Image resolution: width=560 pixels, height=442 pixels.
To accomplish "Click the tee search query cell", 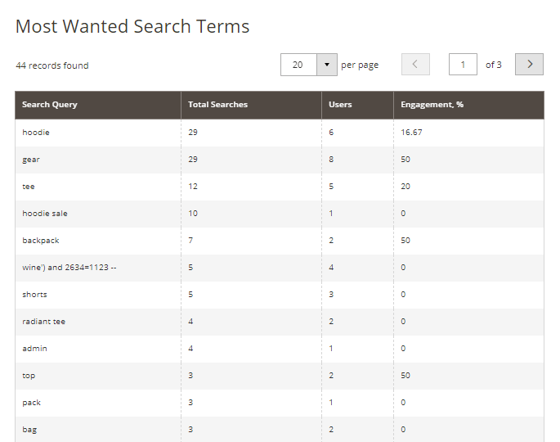I will click(29, 187).
